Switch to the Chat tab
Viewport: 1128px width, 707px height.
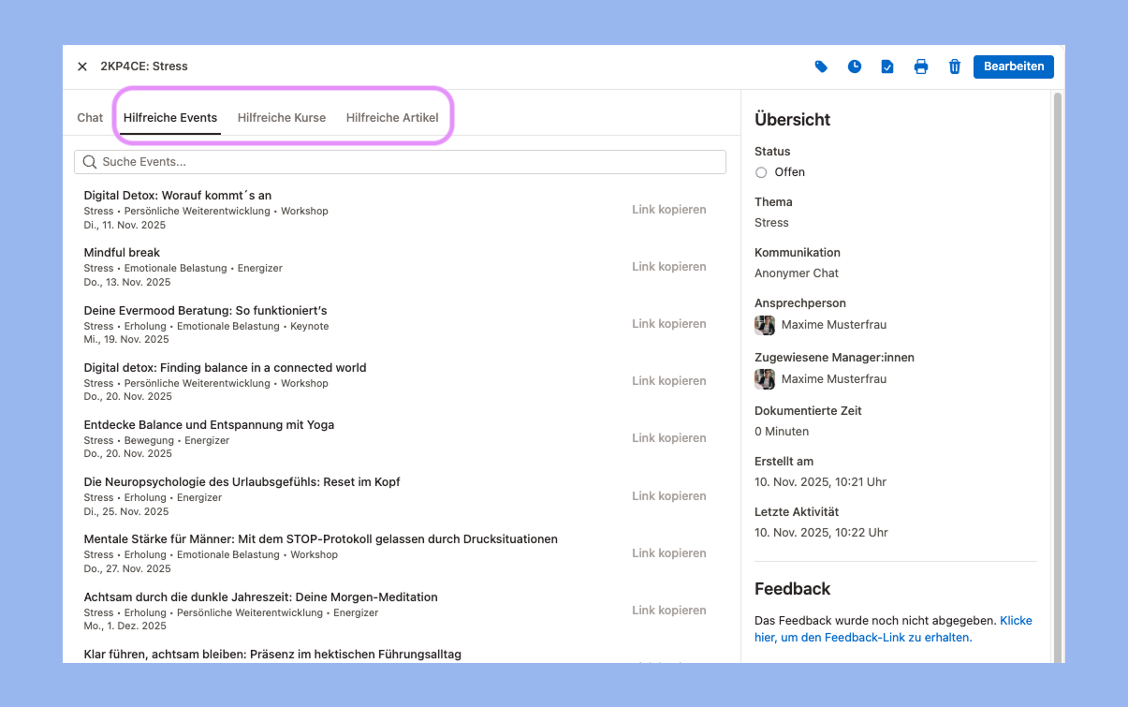[x=90, y=118]
